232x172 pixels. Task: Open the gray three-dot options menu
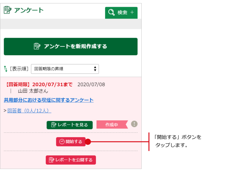click(x=134, y=124)
